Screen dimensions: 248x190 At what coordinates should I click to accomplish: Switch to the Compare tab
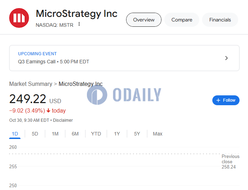pyautogui.click(x=182, y=20)
